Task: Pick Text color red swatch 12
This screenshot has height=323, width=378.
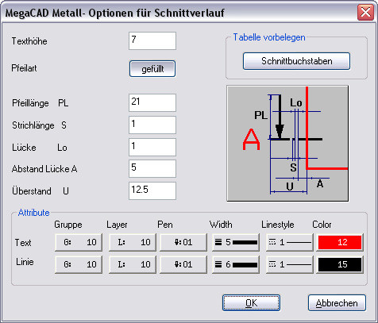Action: [340, 242]
